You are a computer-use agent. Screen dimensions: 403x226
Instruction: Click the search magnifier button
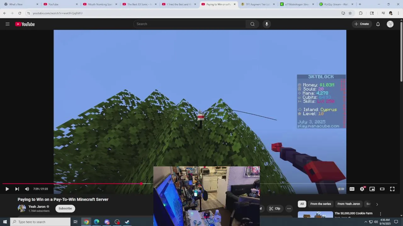pos(253,24)
